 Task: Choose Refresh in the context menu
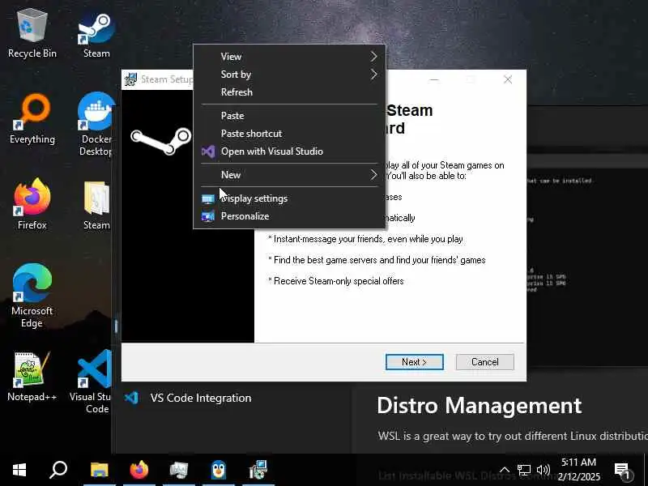pyautogui.click(x=289, y=92)
